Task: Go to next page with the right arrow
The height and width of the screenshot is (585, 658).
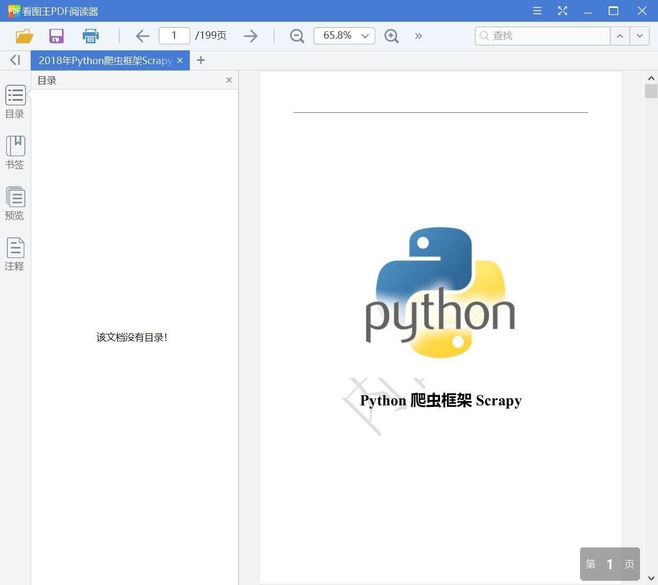Action: coord(251,36)
